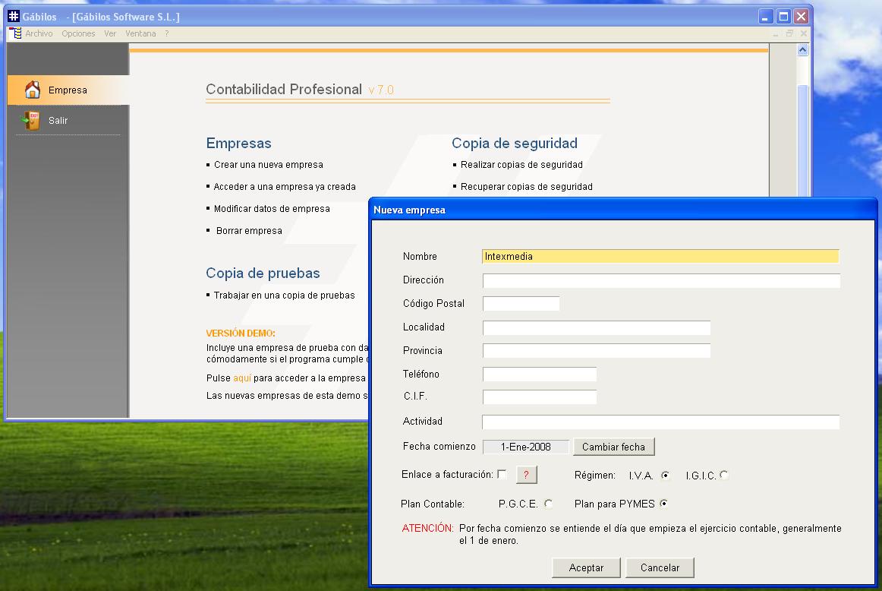Viewport: 882px width, 591px height.
Task: Click the Teléfono input field
Action: [x=540, y=375]
